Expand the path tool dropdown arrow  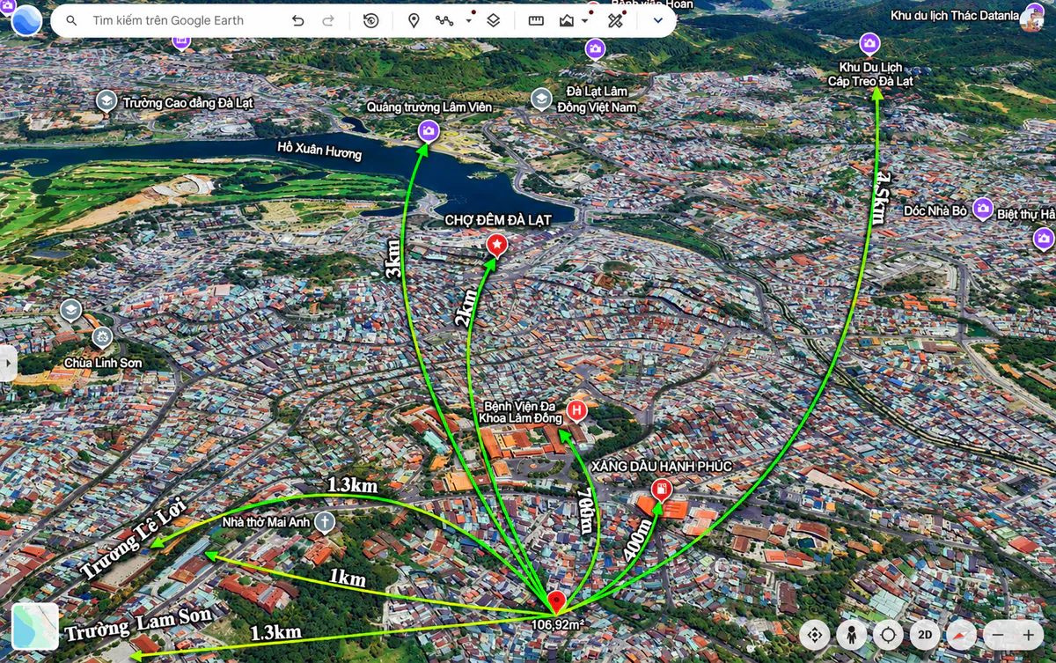click(x=468, y=20)
